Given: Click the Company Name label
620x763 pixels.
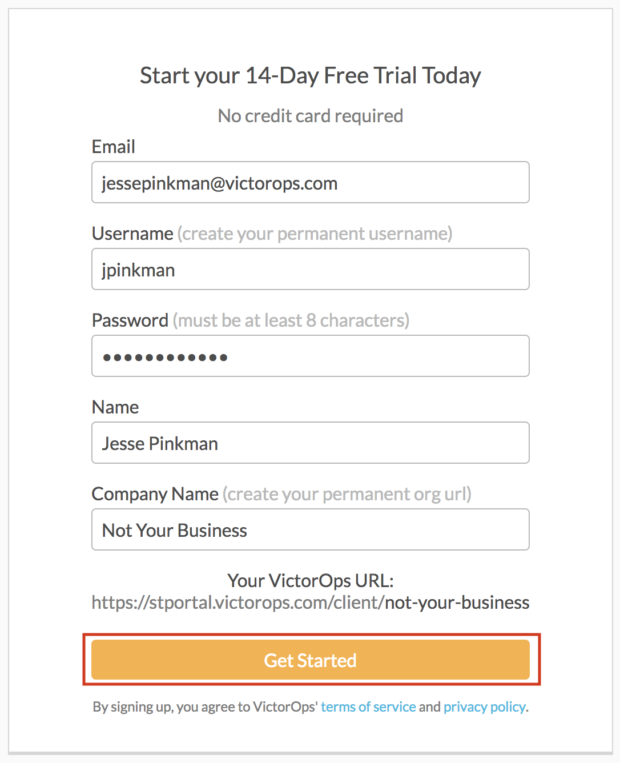Looking at the screenshot, I should click(155, 494).
